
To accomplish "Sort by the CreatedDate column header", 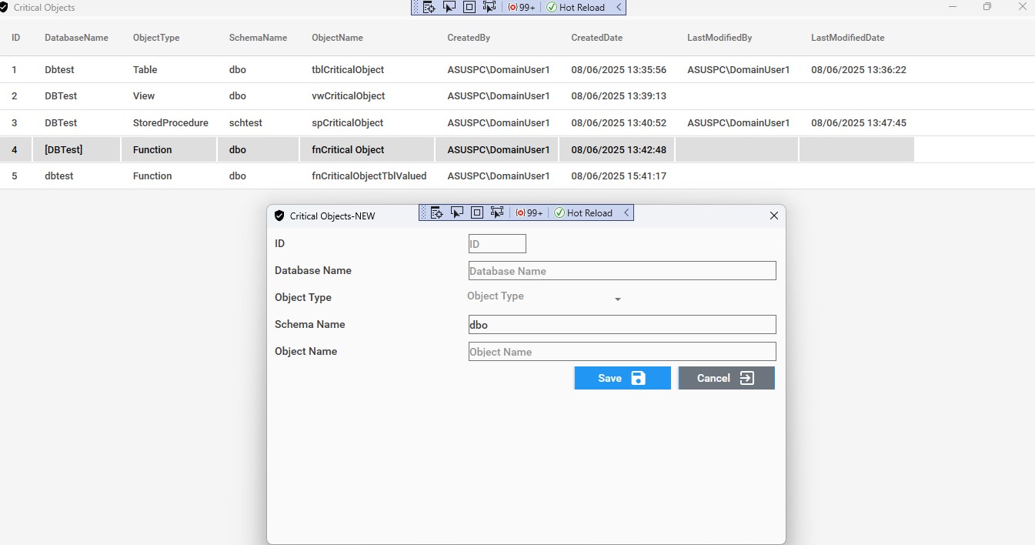I will 596,38.
